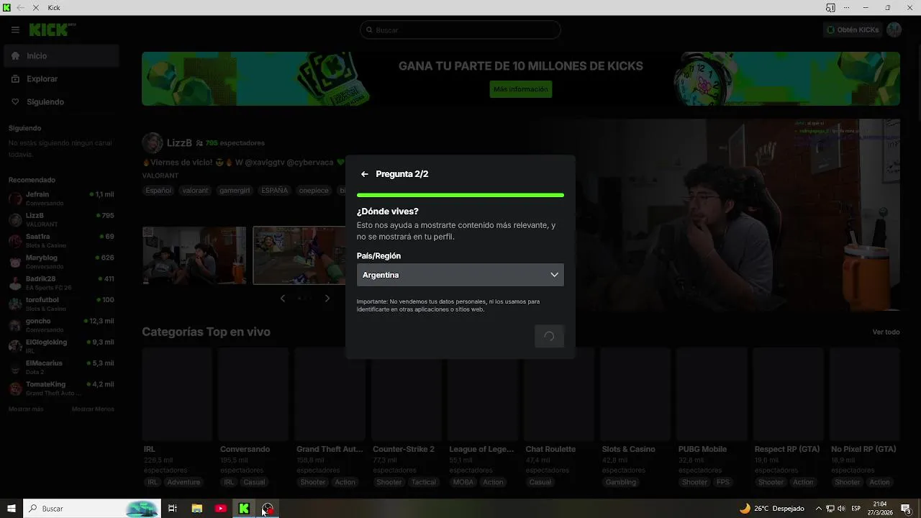Open Task View on taskbar
Screen dimensions: 921x518
click(173, 508)
